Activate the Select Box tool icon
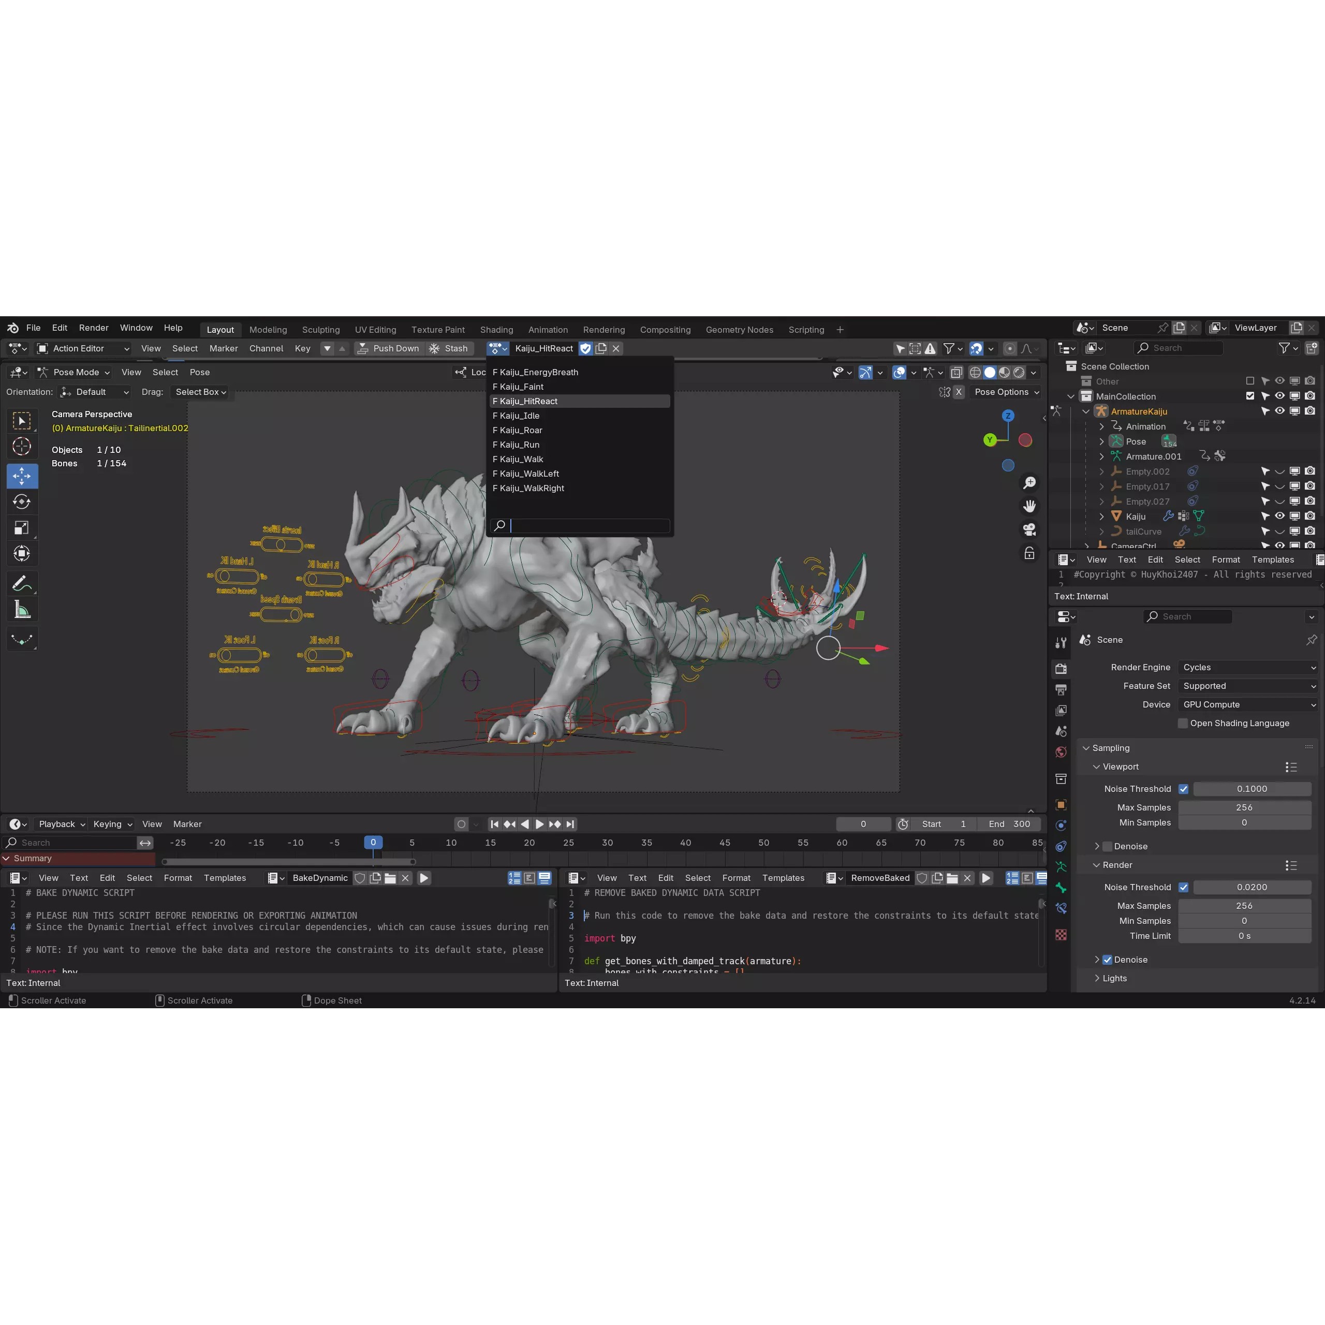 coord(22,420)
